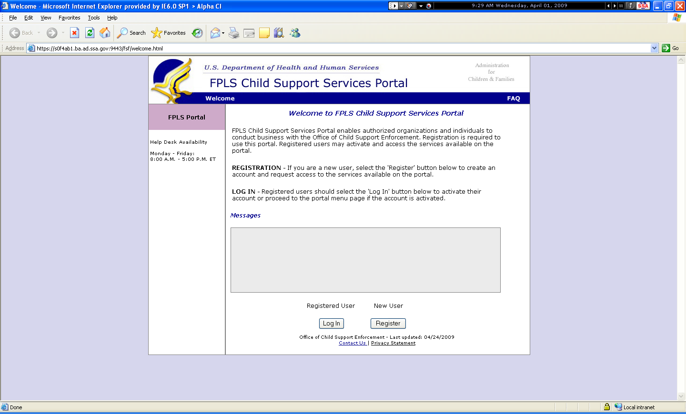Image resolution: width=686 pixels, height=414 pixels.
Task: Click the Stop page loading icon
Action: pos(74,33)
